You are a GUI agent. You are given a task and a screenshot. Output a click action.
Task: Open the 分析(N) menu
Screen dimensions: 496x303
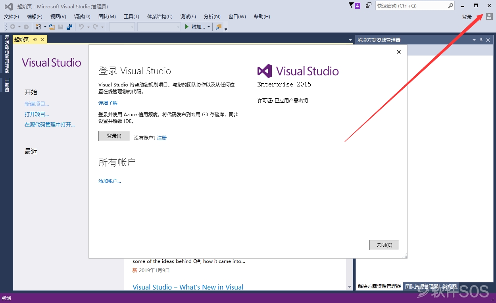(212, 17)
